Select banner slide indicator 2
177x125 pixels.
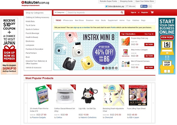(x=106, y=68)
